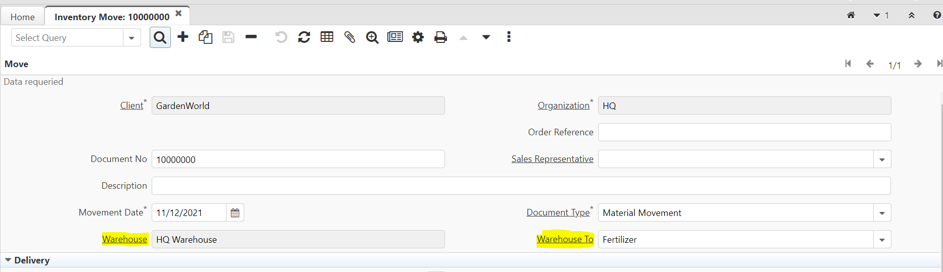Create a new record with plus icon
Viewport: 943px width, 272px height.
coord(183,37)
